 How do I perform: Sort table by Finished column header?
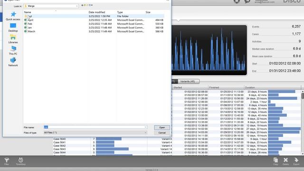[x=226, y=87]
